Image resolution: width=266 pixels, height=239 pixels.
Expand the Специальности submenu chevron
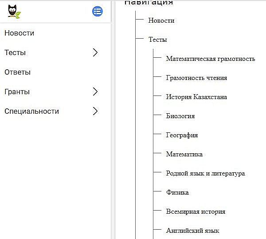point(95,111)
